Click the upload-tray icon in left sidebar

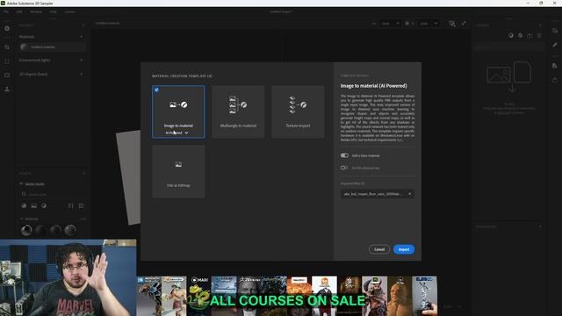(7, 89)
